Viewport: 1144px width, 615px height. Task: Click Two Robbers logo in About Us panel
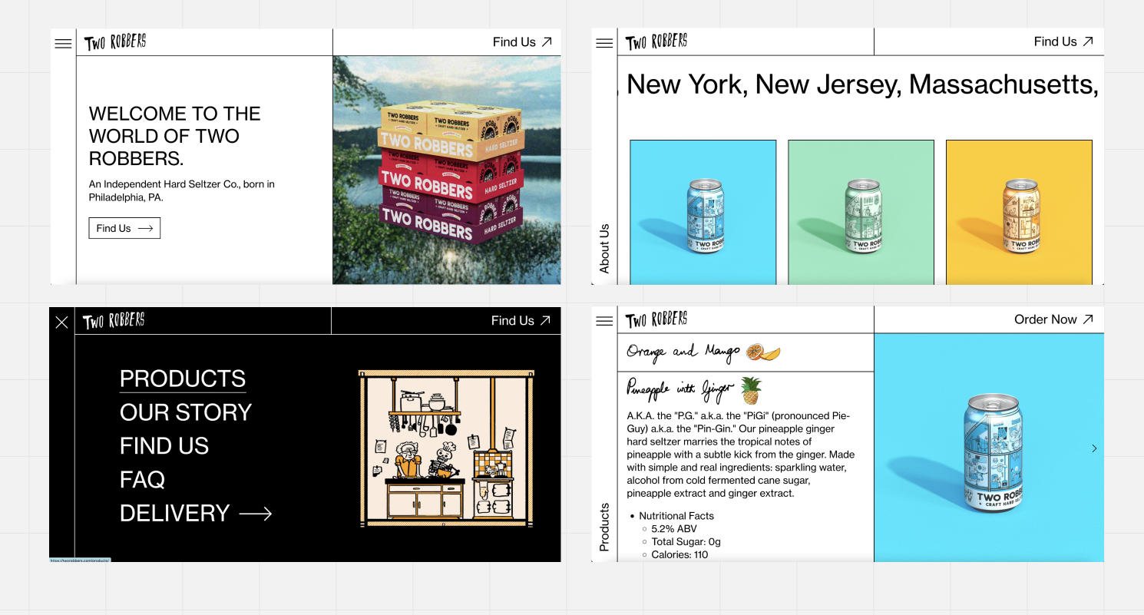pos(656,42)
